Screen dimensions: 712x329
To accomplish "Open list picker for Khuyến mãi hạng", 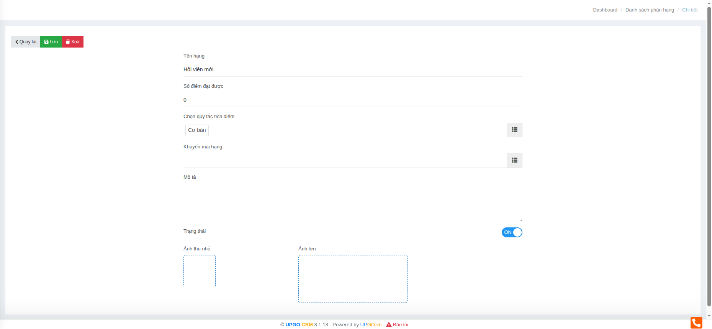I will tap(514, 160).
